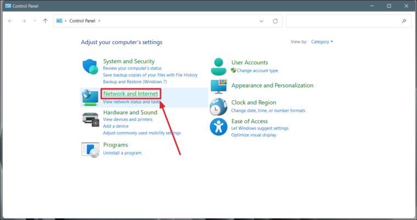The image size is (417, 220).
Task: Open the User Accounts person icon
Action: [218, 67]
